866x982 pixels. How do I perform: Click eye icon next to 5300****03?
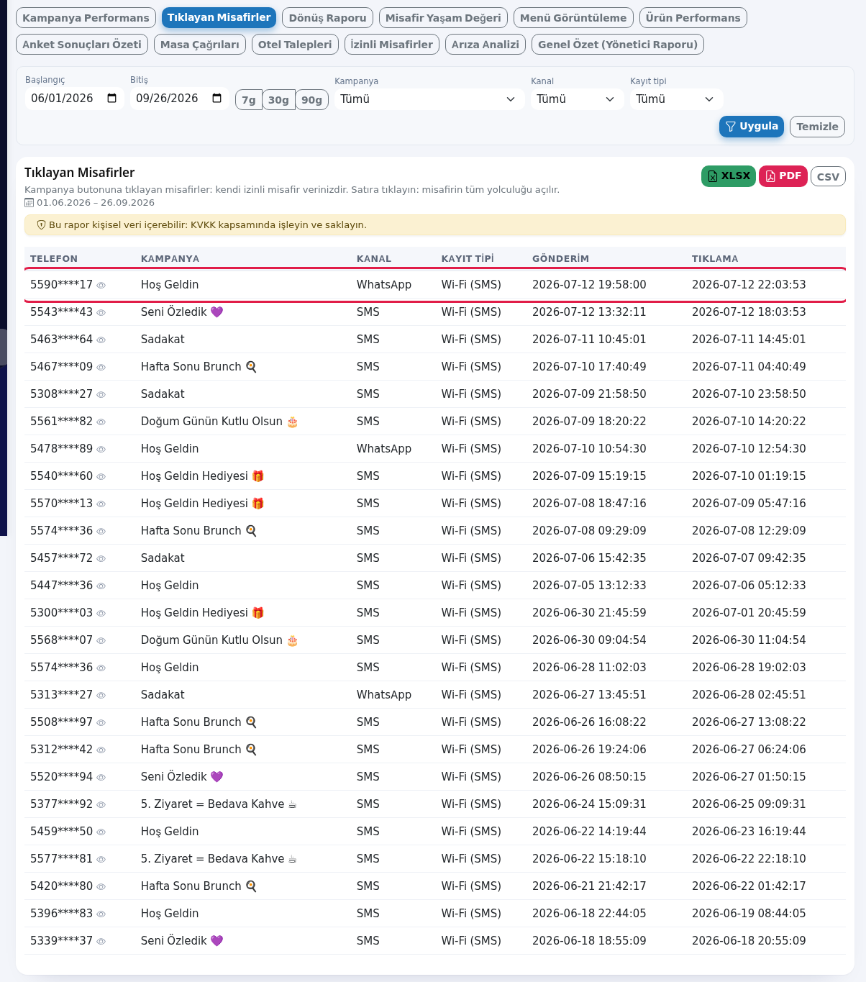(x=101, y=614)
